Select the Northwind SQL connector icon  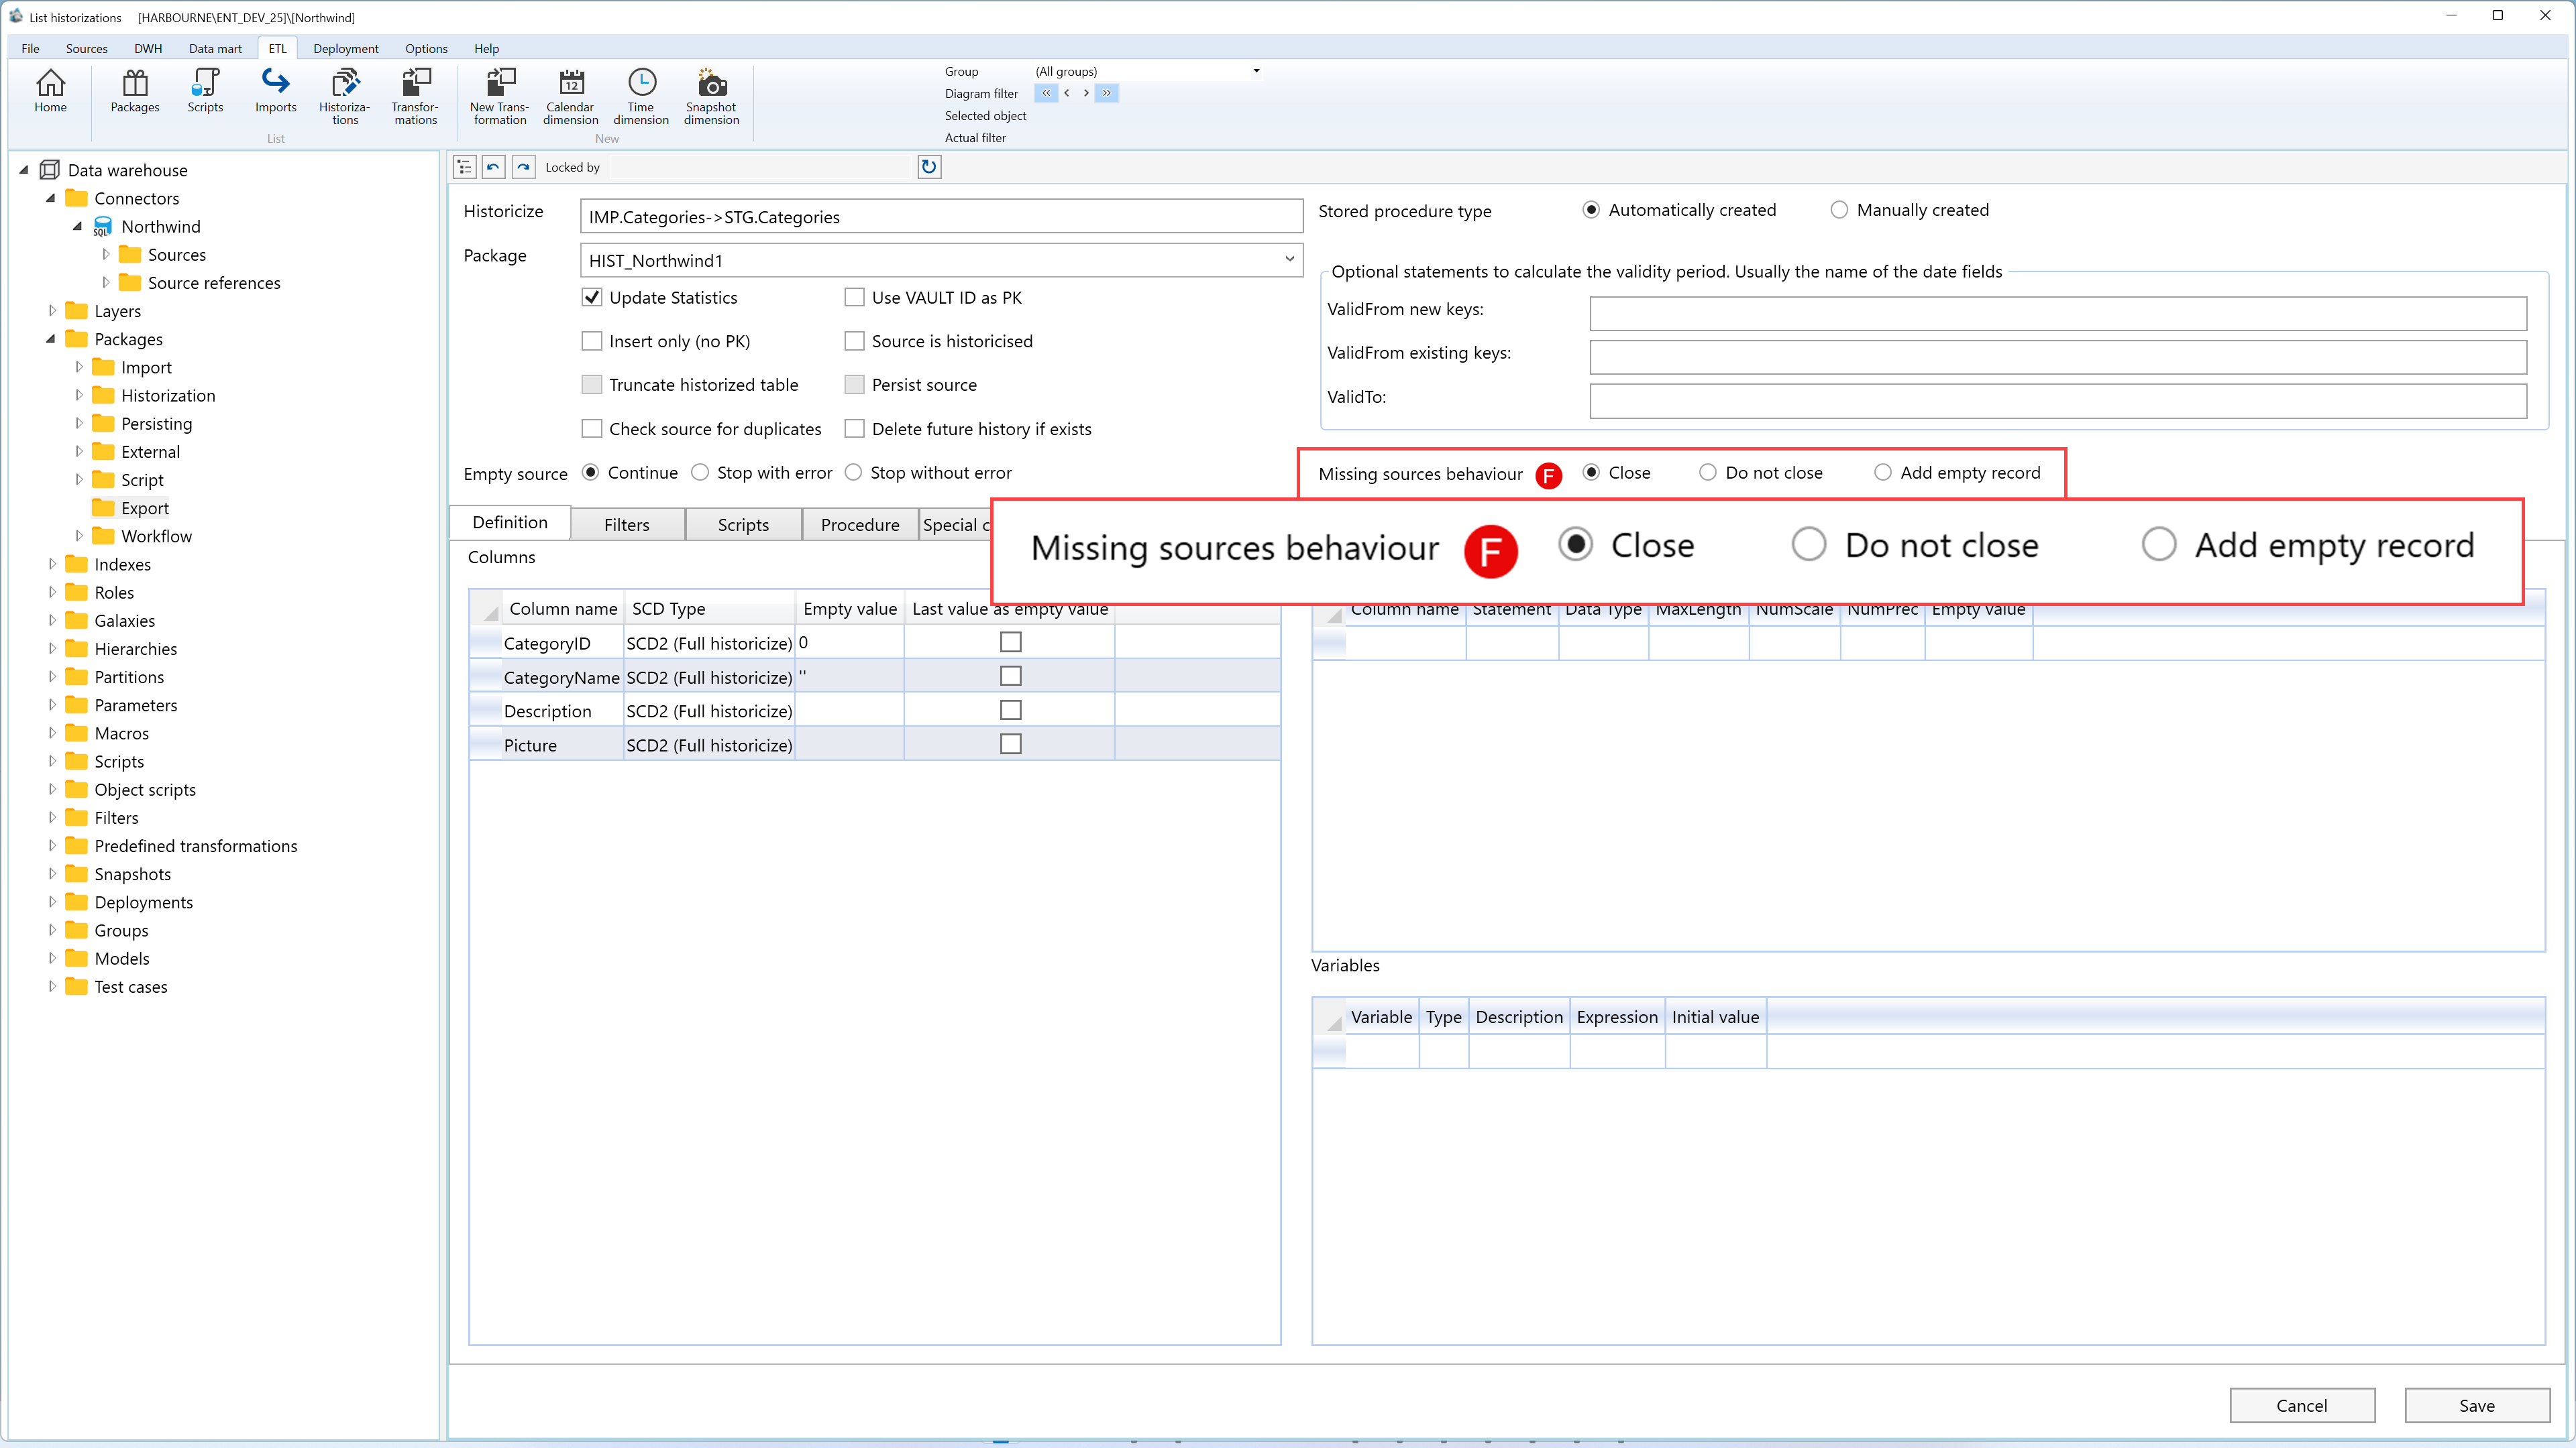[x=102, y=227]
